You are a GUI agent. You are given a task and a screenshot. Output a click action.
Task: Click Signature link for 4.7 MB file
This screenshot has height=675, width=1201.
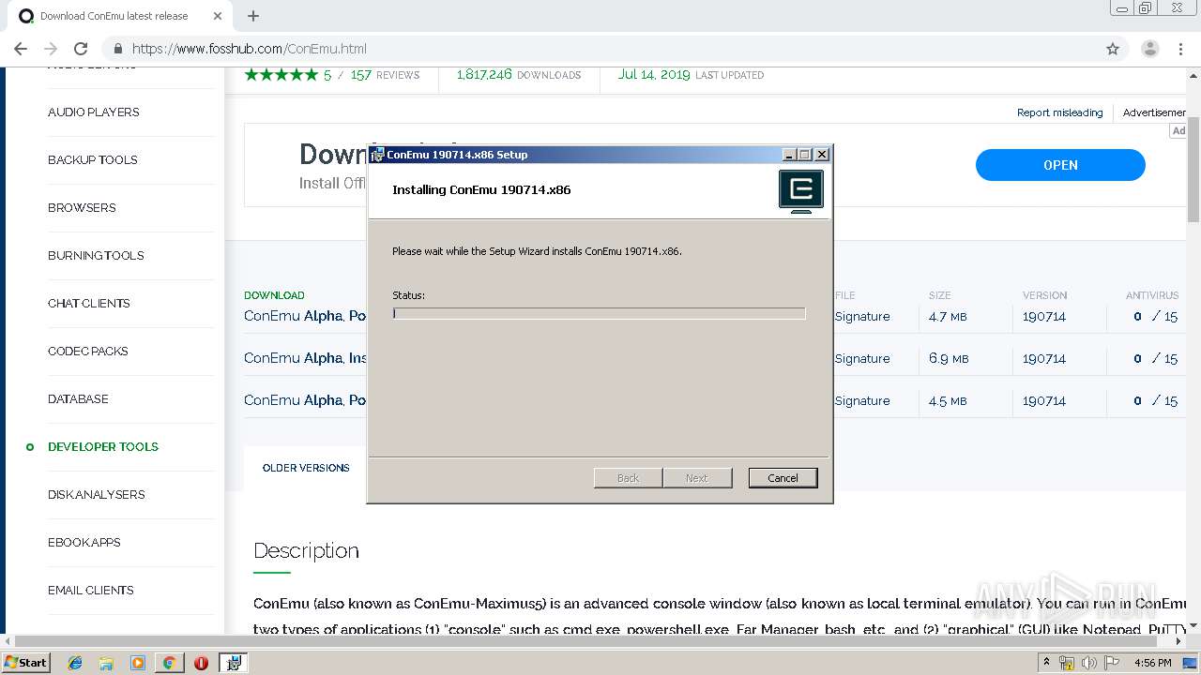click(862, 316)
